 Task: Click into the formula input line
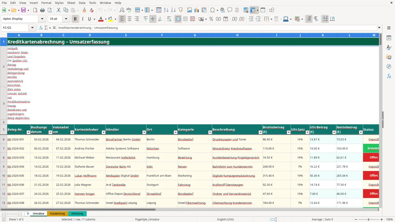point(217,28)
